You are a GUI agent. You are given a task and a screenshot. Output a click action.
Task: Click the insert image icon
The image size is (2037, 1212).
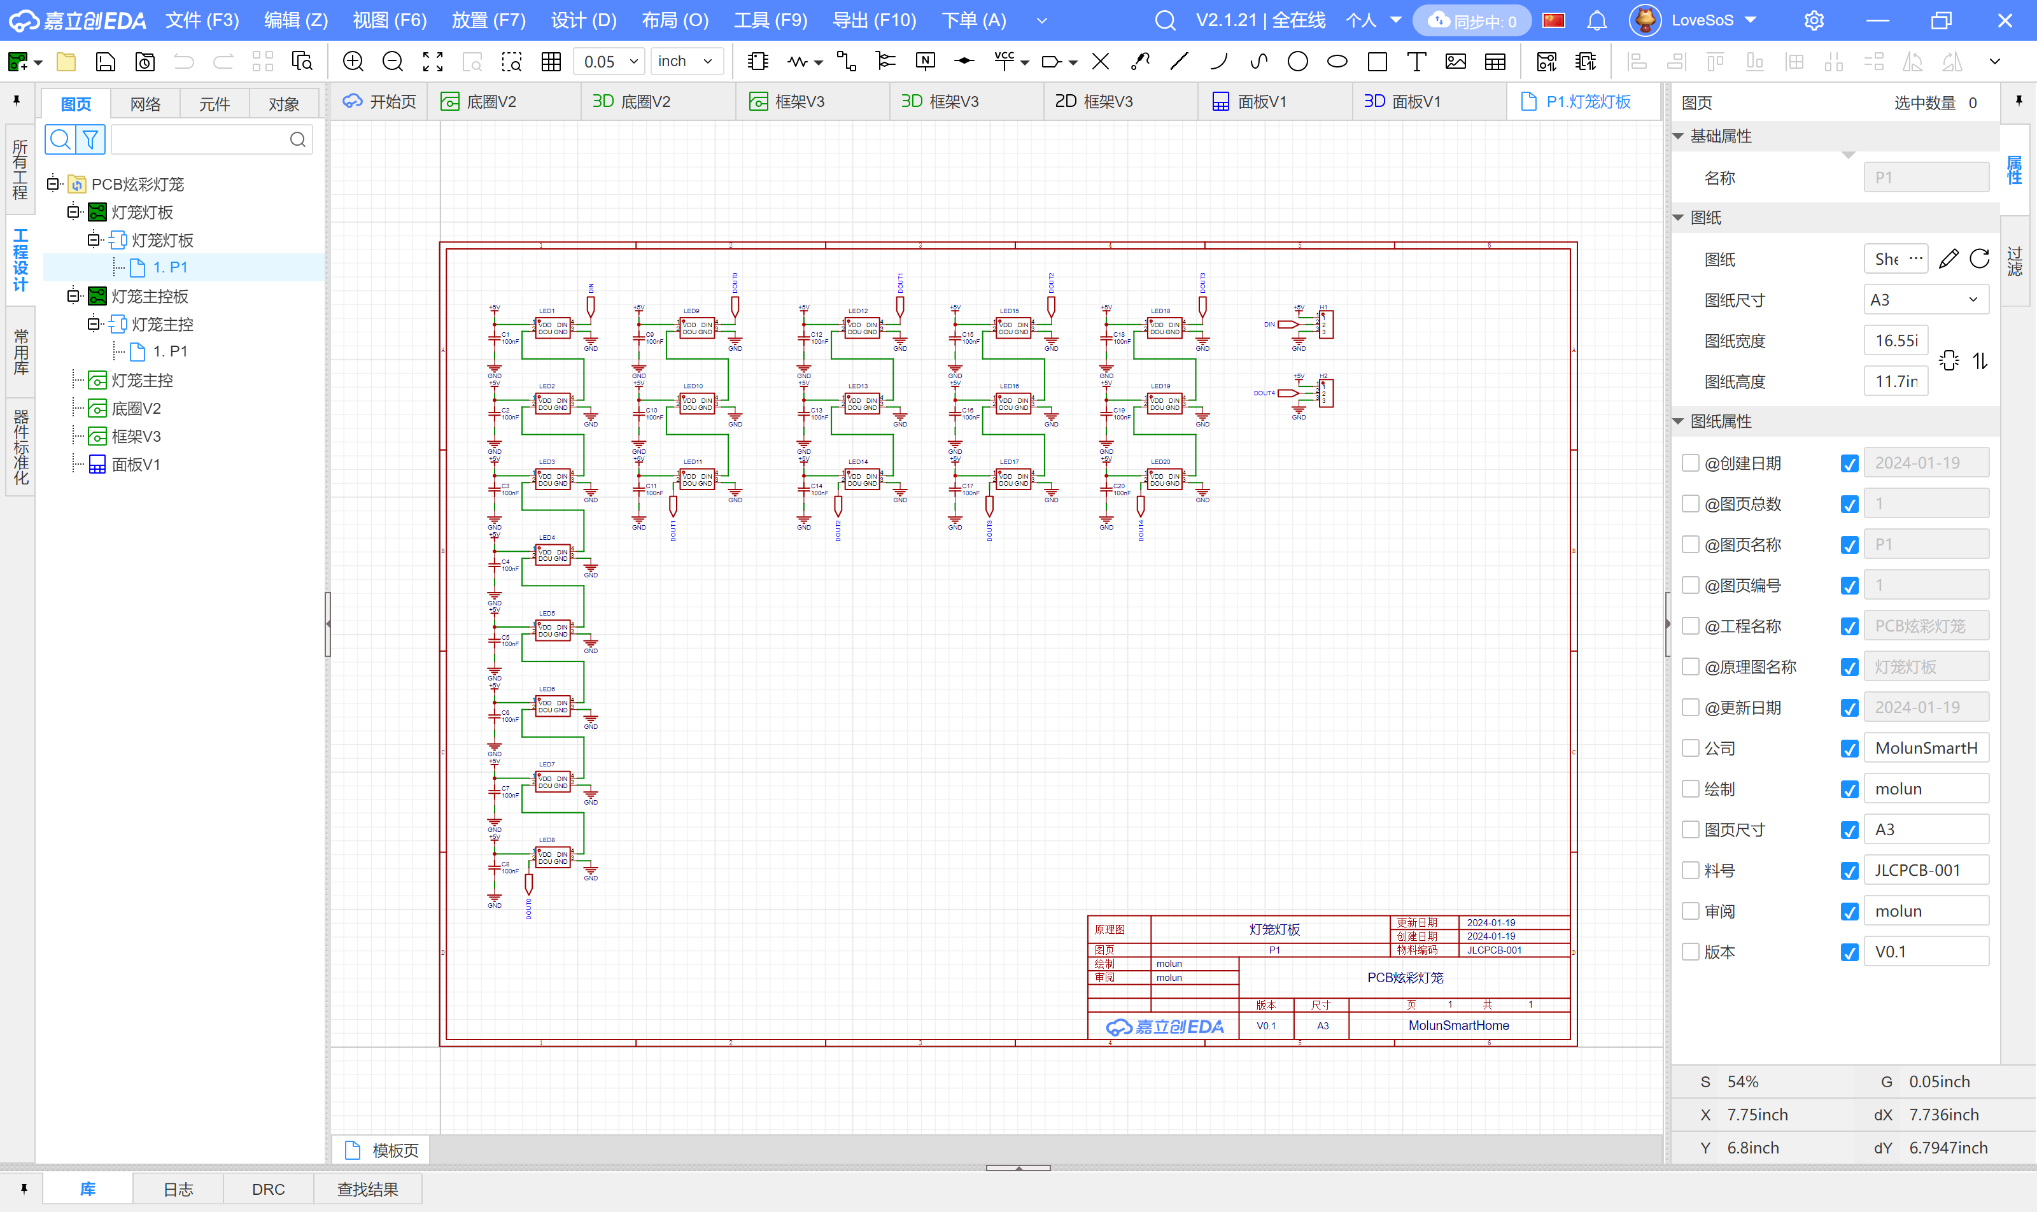[x=1455, y=61]
